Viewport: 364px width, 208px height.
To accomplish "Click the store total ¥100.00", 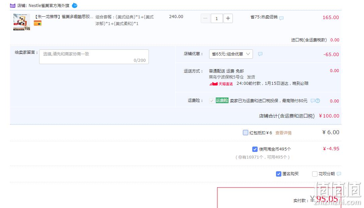I will click(x=329, y=116).
